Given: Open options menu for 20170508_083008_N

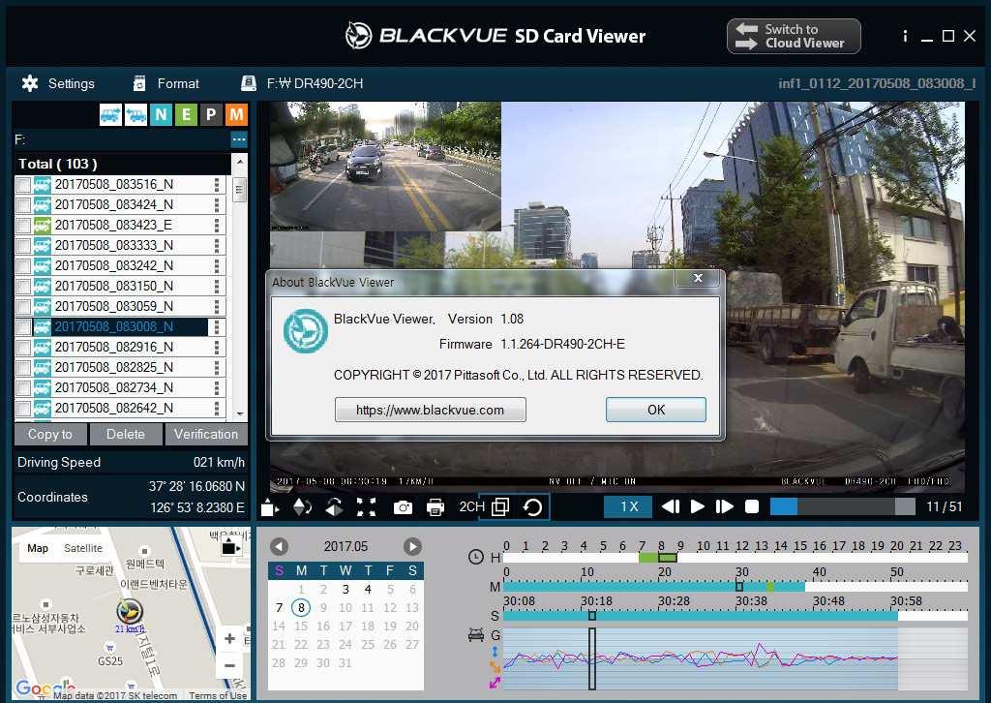Looking at the screenshot, I should [217, 327].
